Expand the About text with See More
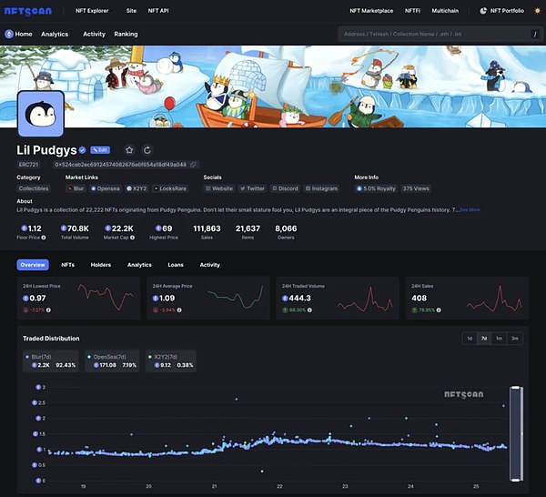The image size is (546, 497). pos(470,209)
